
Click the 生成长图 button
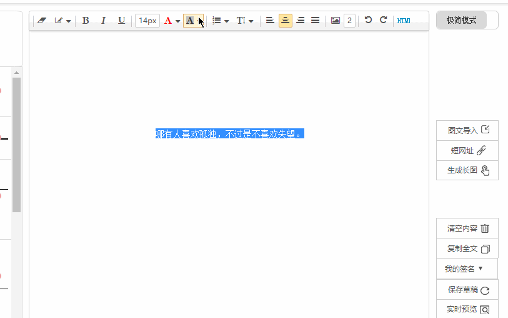click(x=467, y=170)
